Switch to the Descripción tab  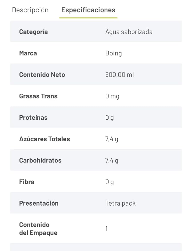(30, 10)
